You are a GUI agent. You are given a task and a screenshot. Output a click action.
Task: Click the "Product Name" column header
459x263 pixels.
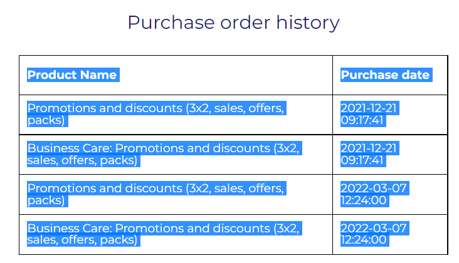pyautogui.click(x=72, y=75)
